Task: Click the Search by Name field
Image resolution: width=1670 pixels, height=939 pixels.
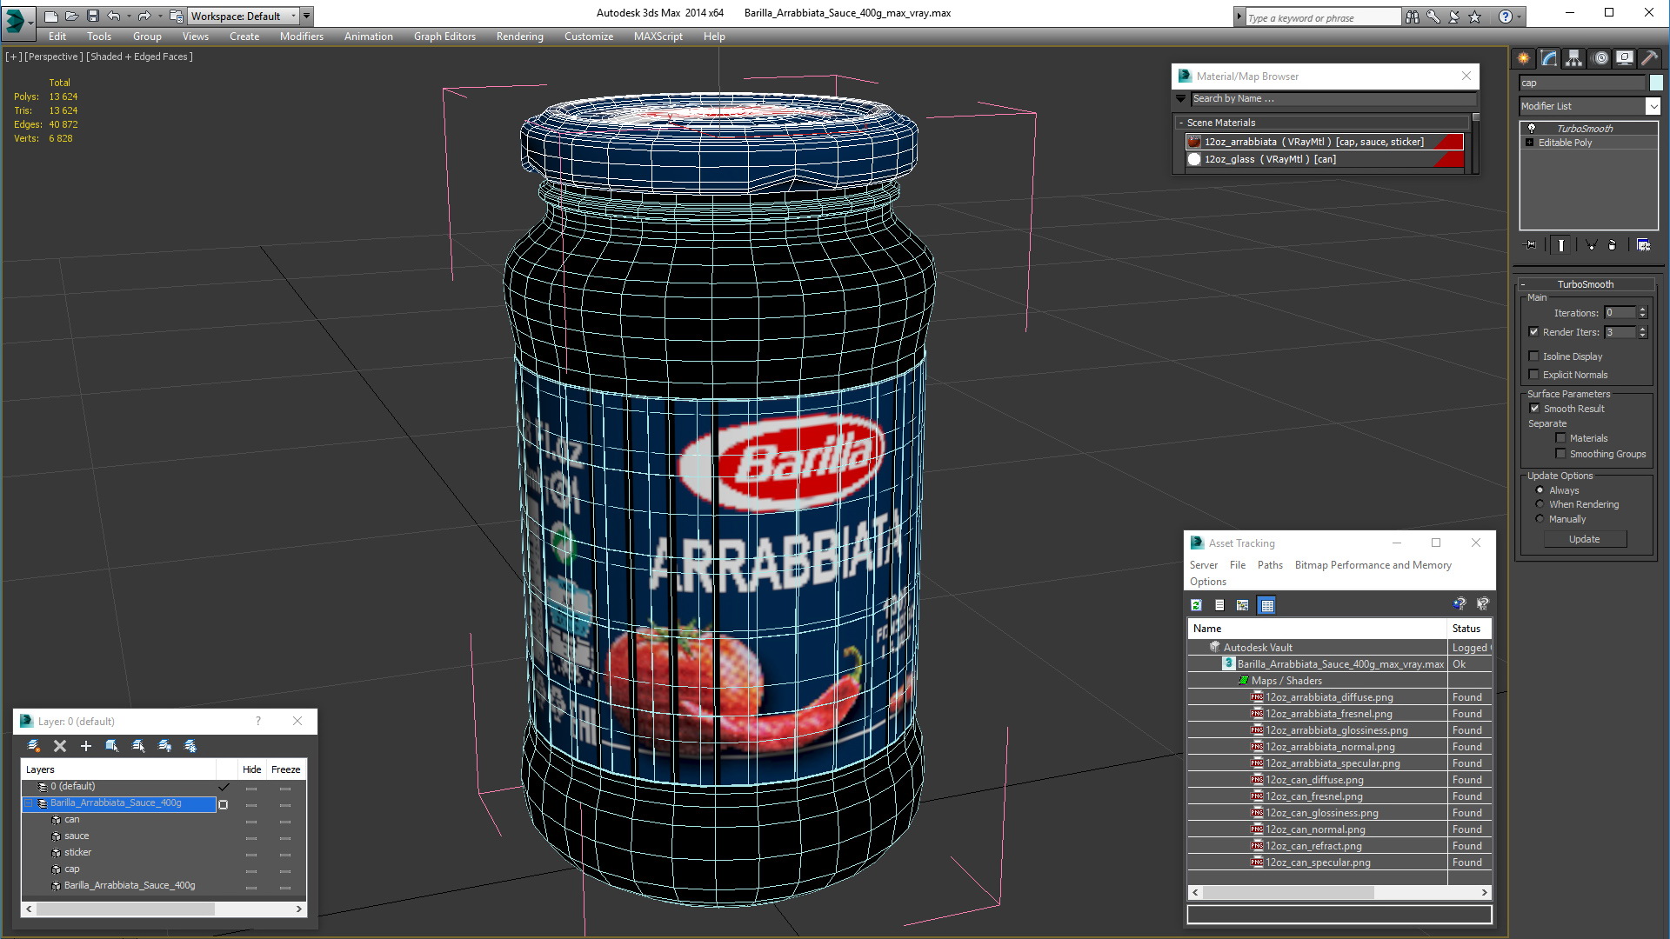Action: click(x=1331, y=99)
